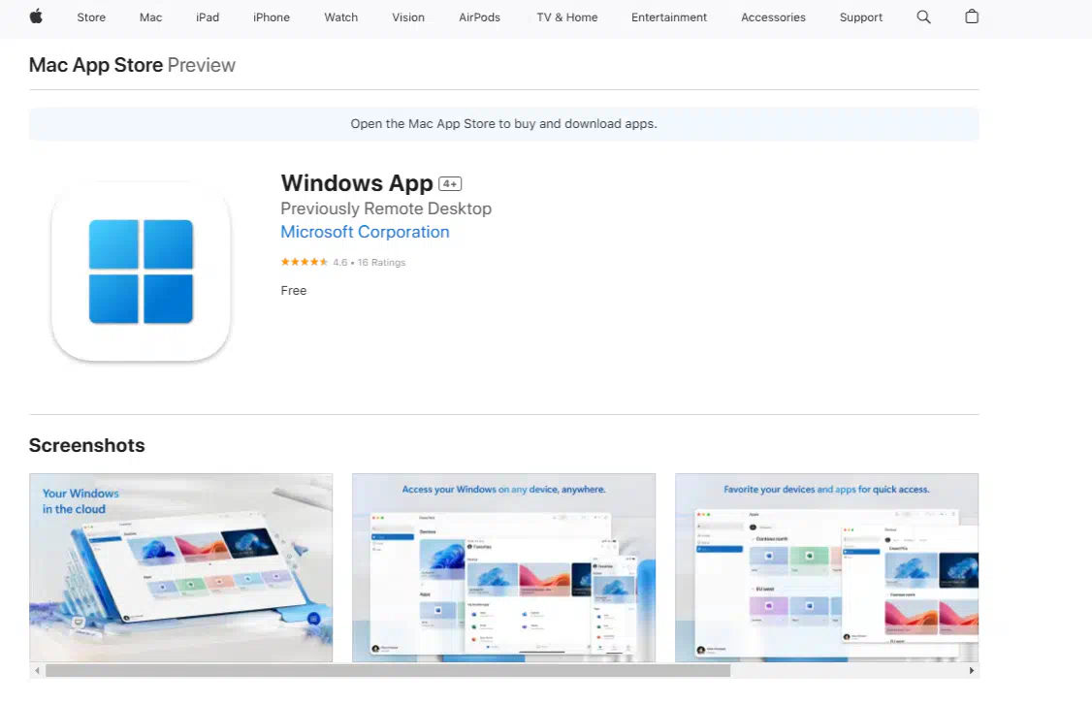The height and width of the screenshot is (704, 1092).
Task: Click the right arrow of the screenshots scrollbar
Action: [972, 671]
